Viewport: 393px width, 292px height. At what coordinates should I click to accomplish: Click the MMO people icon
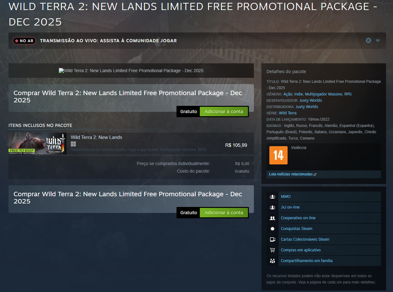point(272,197)
